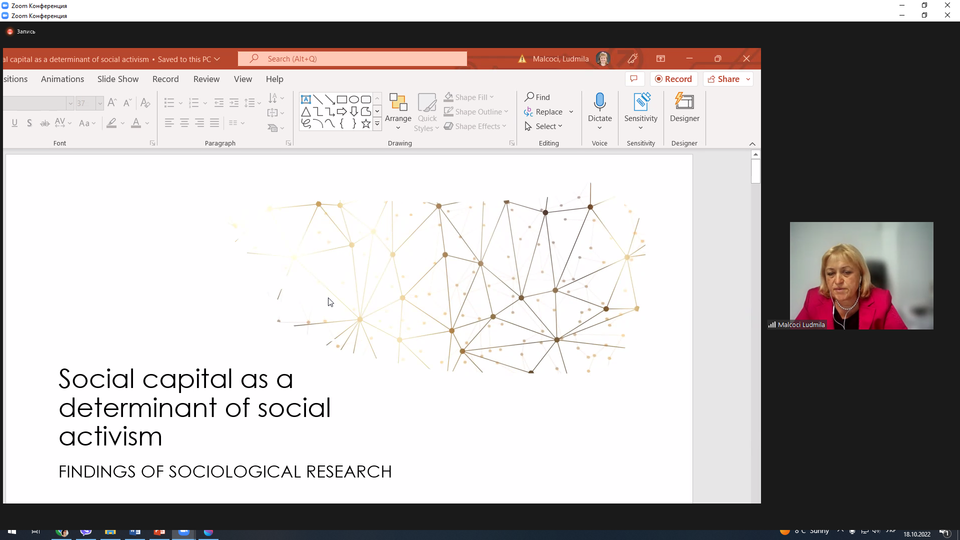Click Find in Editing group

click(537, 97)
